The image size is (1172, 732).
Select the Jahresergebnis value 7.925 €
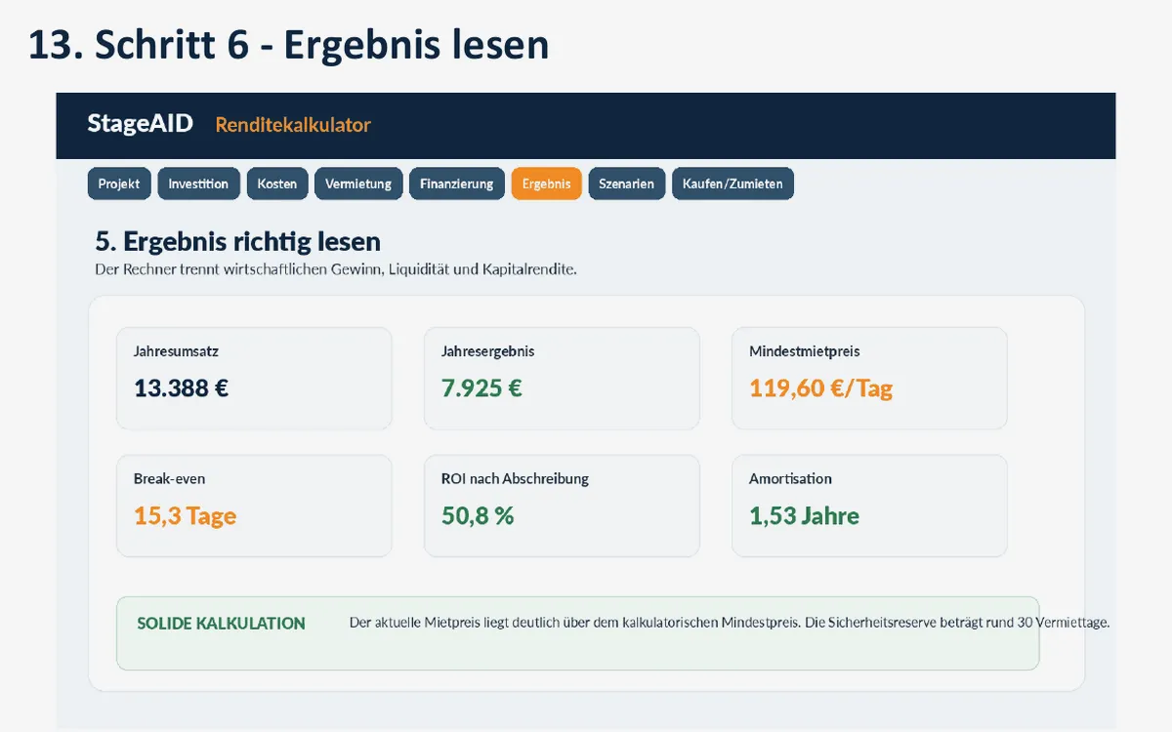point(481,388)
